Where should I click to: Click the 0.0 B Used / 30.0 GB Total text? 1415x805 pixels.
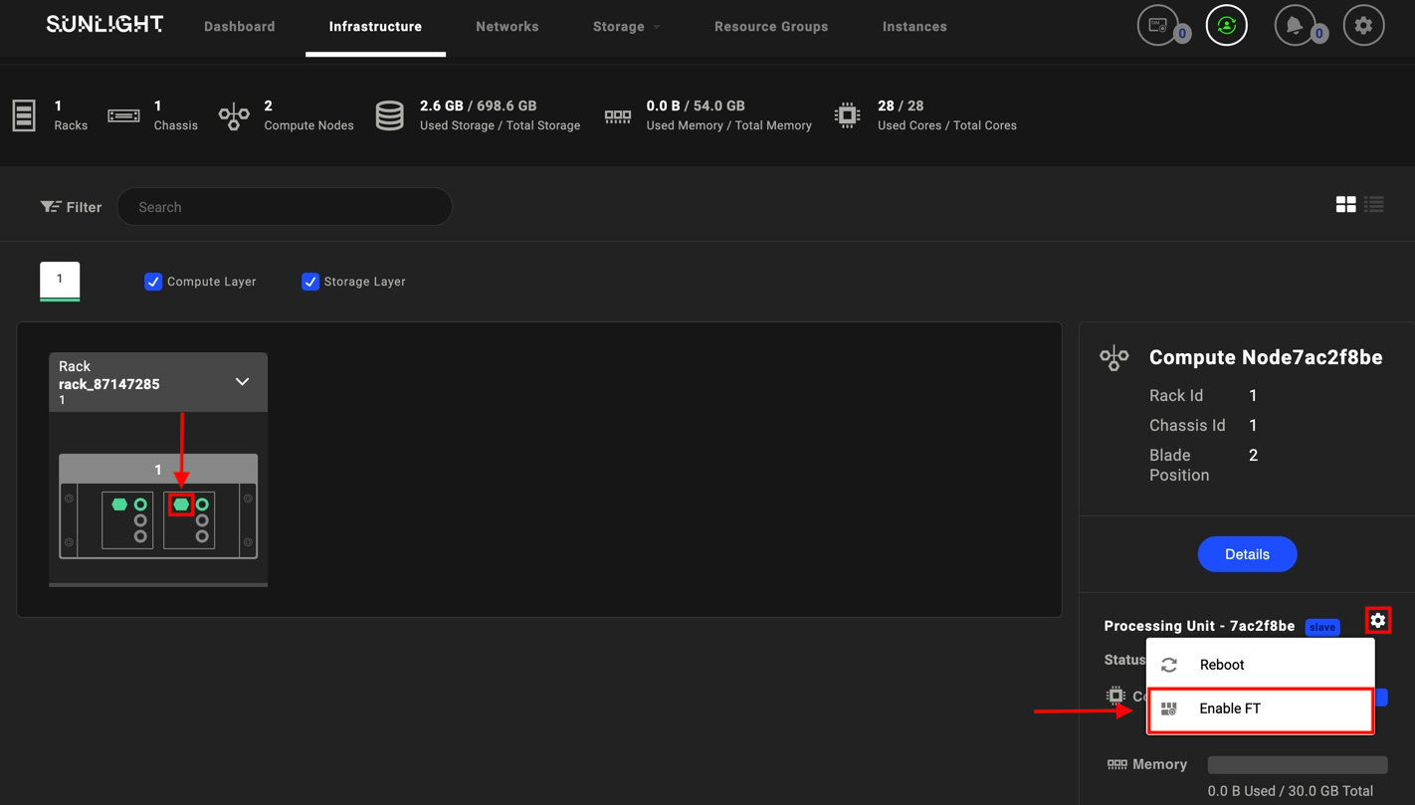point(1291,791)
